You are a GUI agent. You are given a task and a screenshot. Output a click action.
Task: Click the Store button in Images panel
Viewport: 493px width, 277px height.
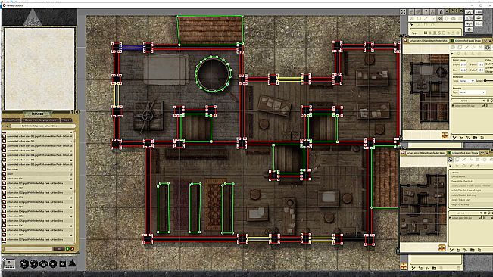click(66, 120)
